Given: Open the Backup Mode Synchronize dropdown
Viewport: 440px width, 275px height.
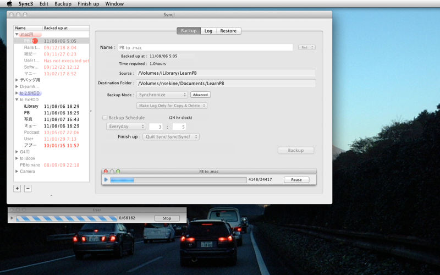Looking at the screenshot, I should (162, 95).
